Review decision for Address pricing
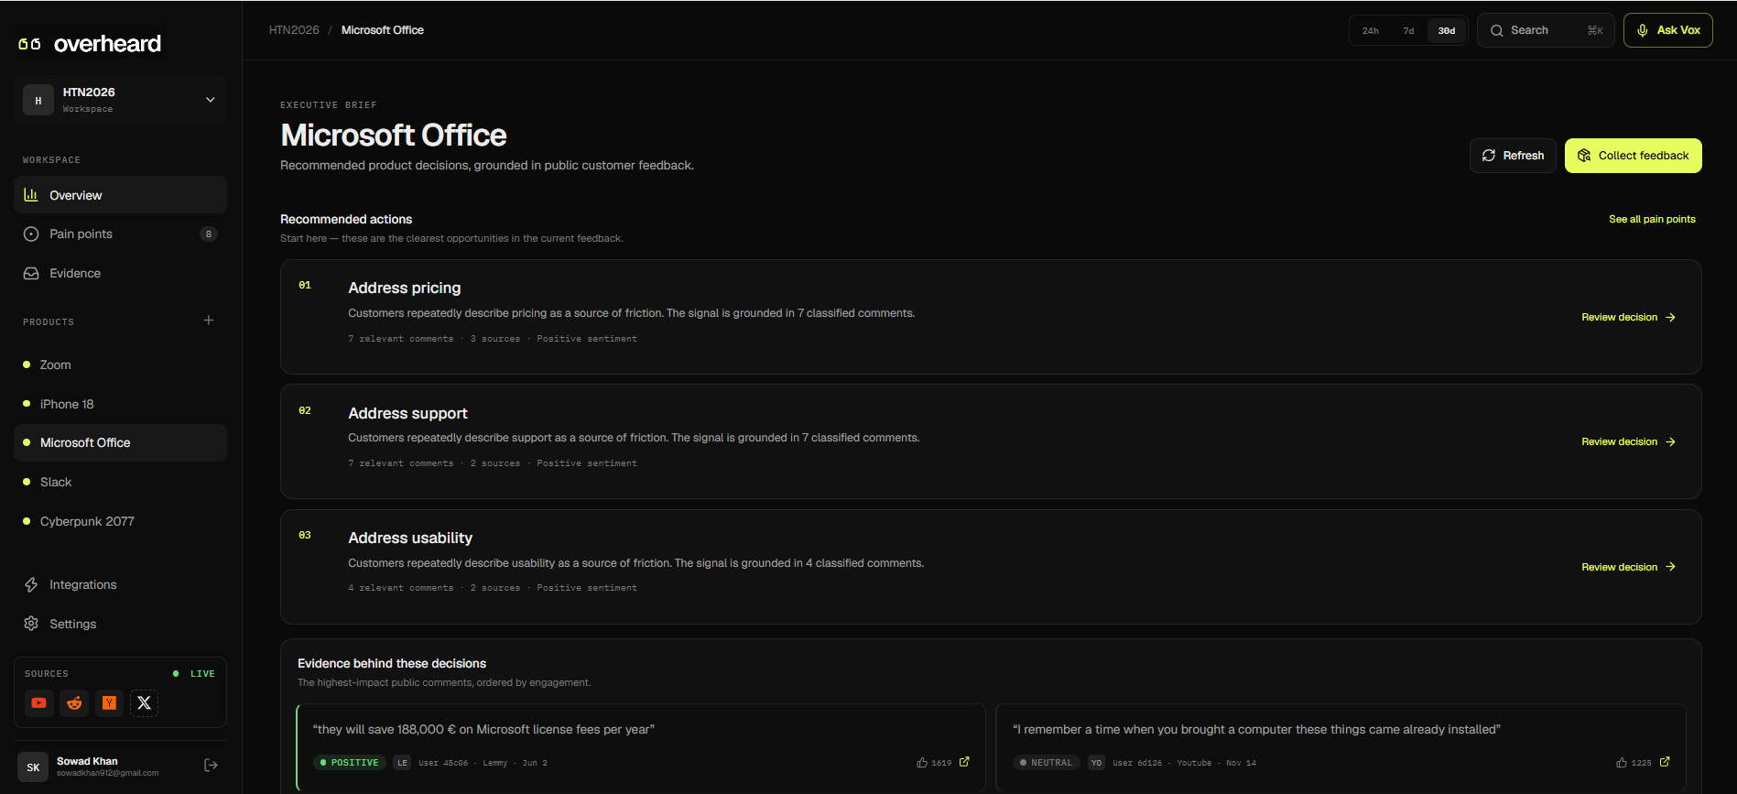This screenshot has width=1737, height=794. (x=1628, y=317)
